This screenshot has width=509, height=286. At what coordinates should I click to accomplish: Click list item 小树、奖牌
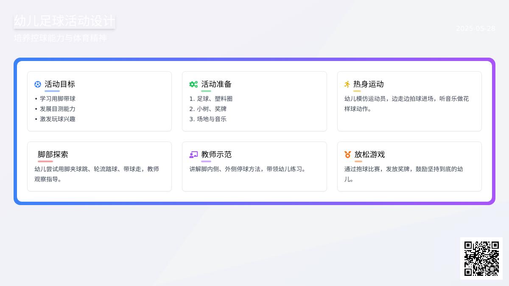coord(212,109)
